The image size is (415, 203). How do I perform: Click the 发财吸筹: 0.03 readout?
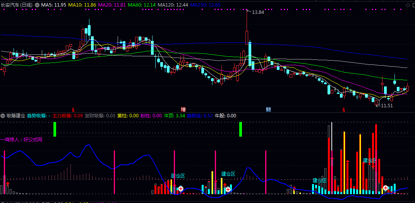(x=100, y=116)
